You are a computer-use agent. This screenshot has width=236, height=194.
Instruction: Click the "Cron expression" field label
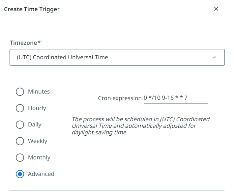120,98
